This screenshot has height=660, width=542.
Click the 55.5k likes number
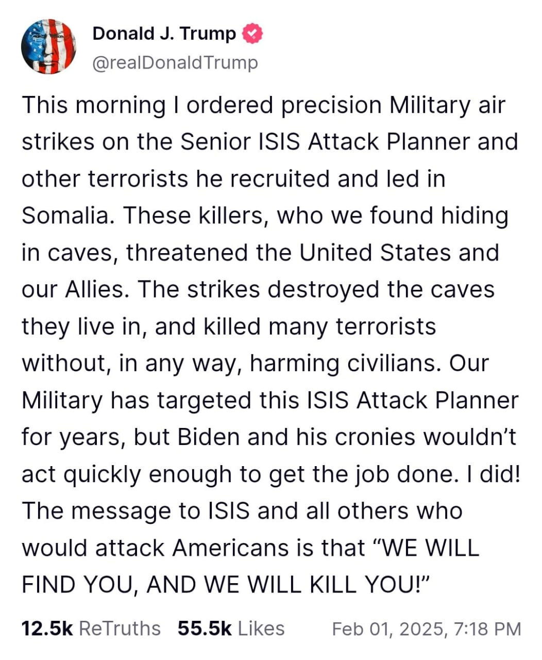tap(204, 629)
